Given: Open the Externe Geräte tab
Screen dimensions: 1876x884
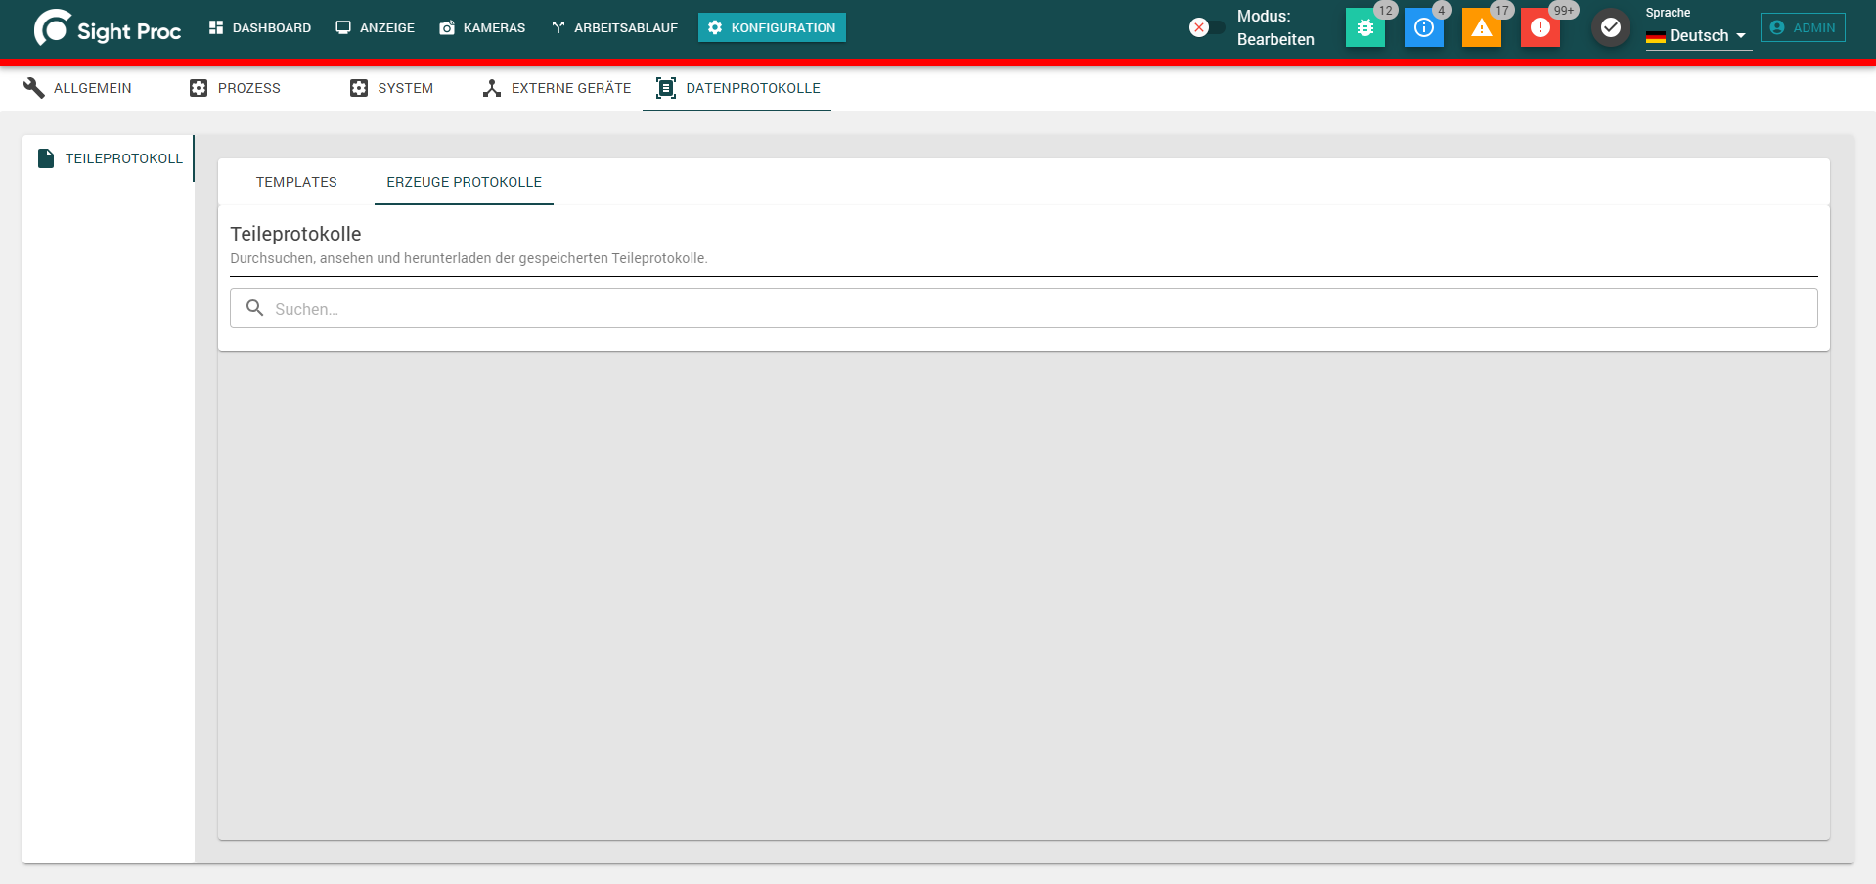Looking at the screenshot, I should (x=558, y=88).
